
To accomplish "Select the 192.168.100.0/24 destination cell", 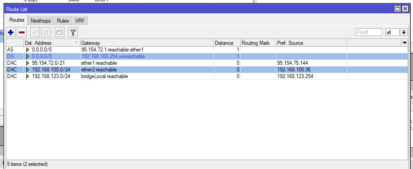I will coord(52,70).
